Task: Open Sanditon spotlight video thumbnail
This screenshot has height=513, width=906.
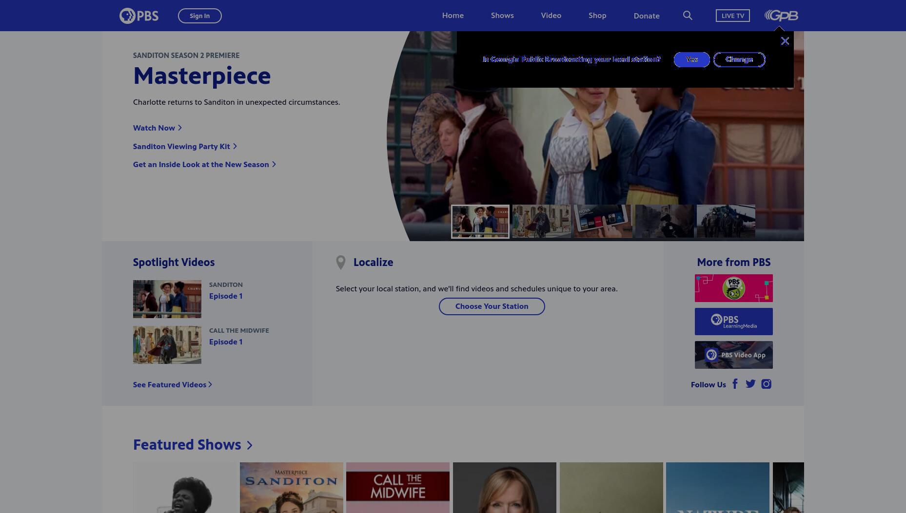Action: pos(167,299)
